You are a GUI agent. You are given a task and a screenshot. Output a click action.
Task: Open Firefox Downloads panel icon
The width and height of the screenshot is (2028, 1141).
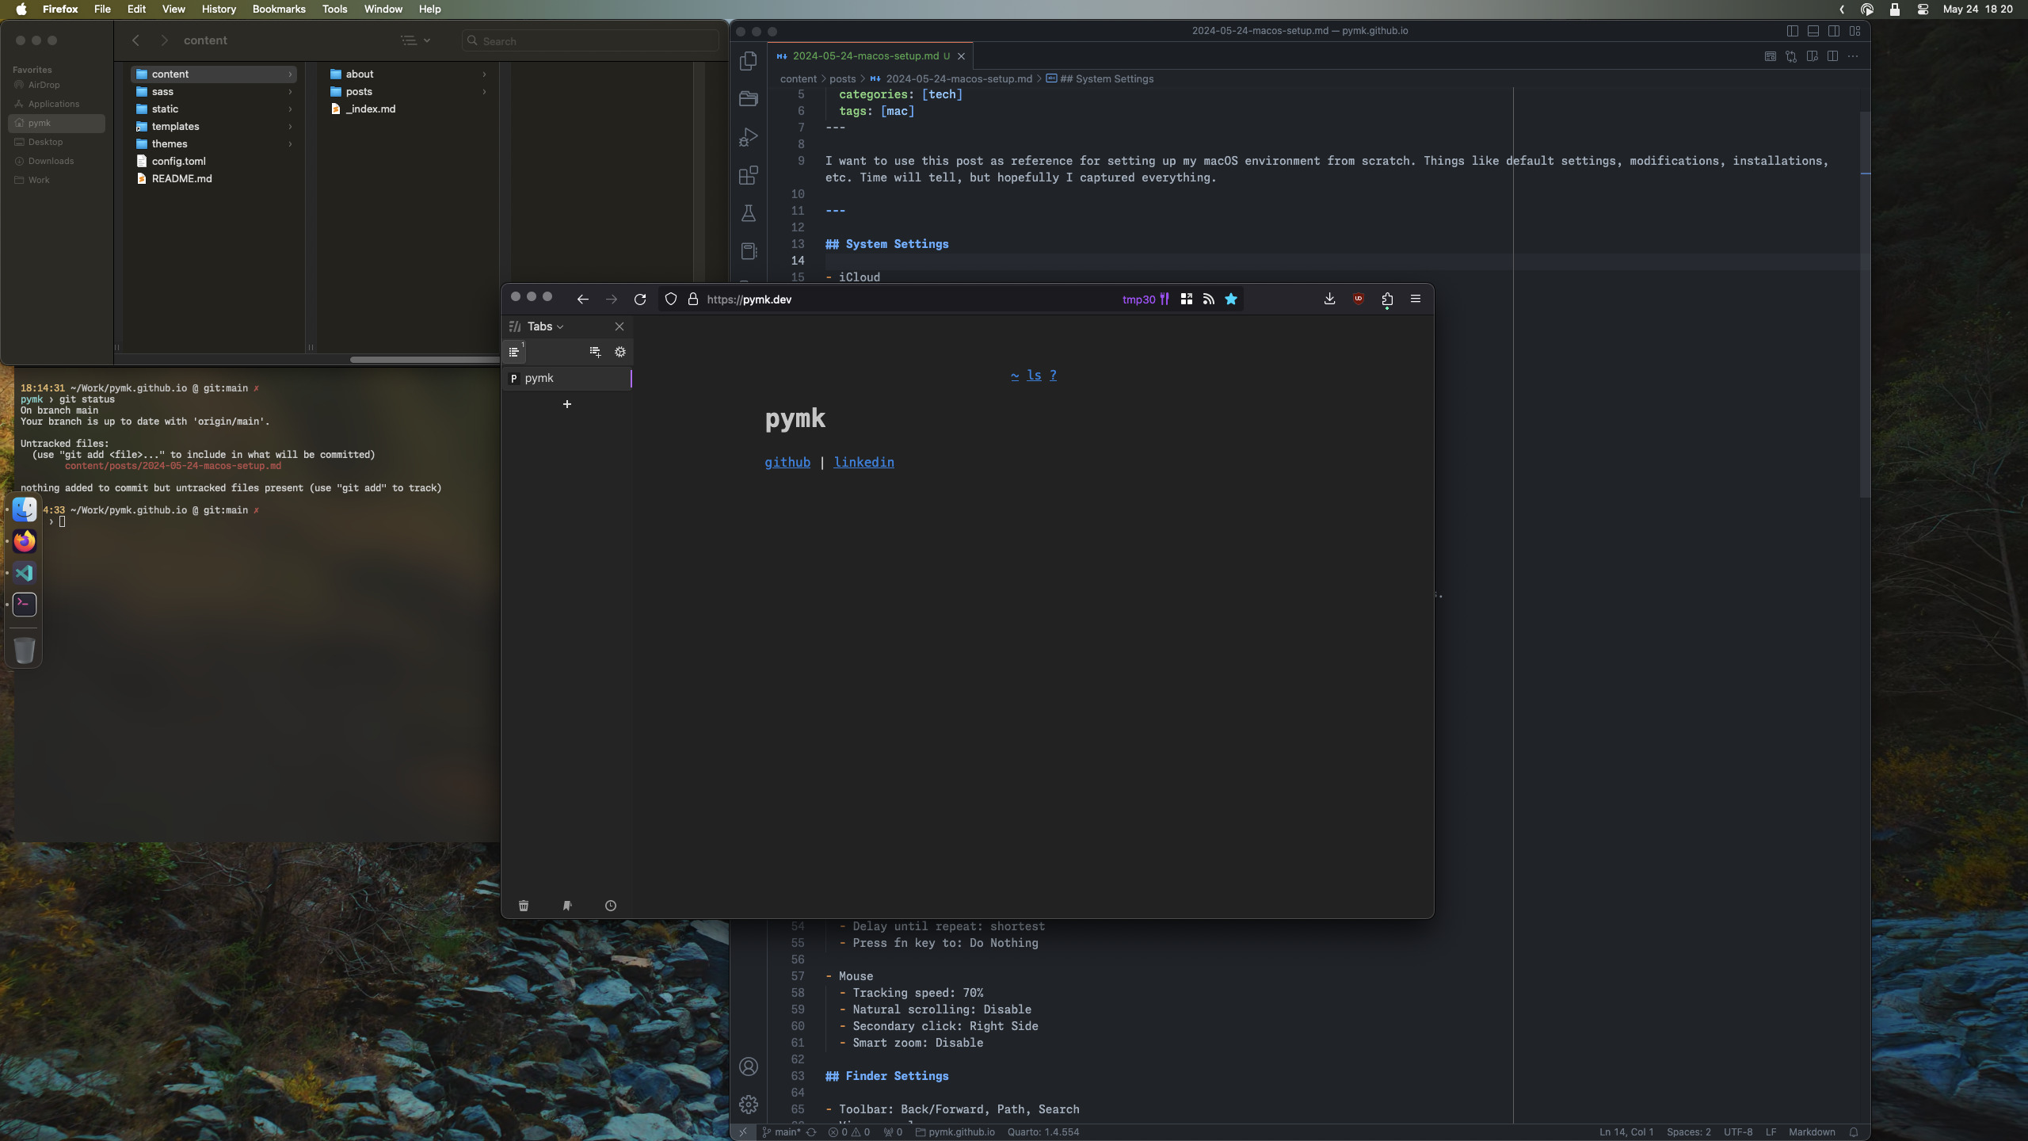[x=1329, y=299]
